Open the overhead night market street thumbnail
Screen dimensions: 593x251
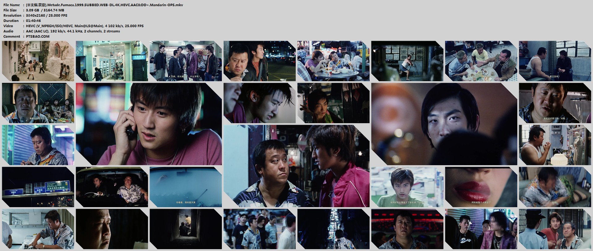[333, 229]
